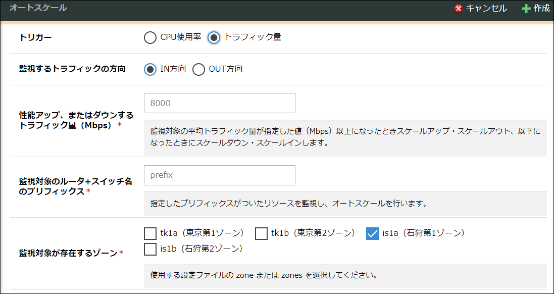Viewport: 554px width, 294px height.
Task: Click the prefix- router+switch name field
Action: pyautogui.click(x=219, y=175)
